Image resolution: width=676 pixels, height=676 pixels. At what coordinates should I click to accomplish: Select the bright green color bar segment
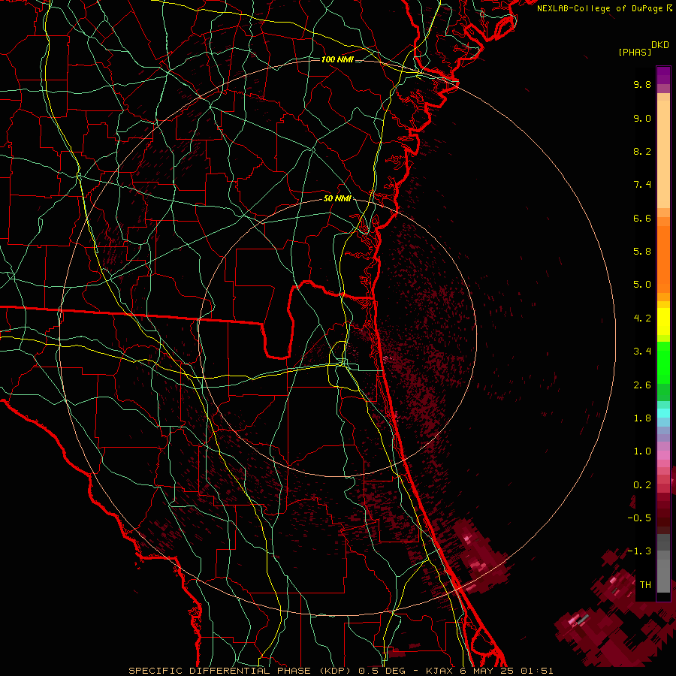point(663,363)
